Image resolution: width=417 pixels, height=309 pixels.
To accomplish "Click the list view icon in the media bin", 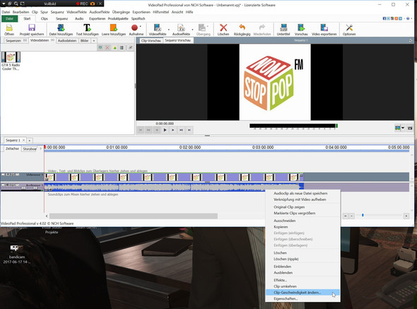I will (x=122, y=47).
